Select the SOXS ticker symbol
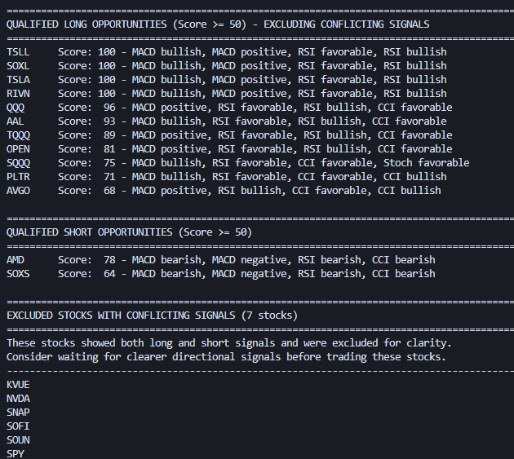This screenshot has width=514, height=459. (18, 274)
